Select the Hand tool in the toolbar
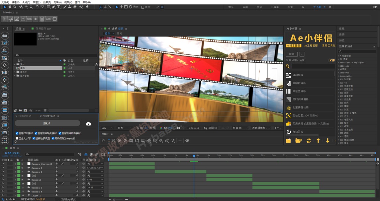The width and height of the screenshot is (380, 201). pyautogui.click(x=10, y=7)
